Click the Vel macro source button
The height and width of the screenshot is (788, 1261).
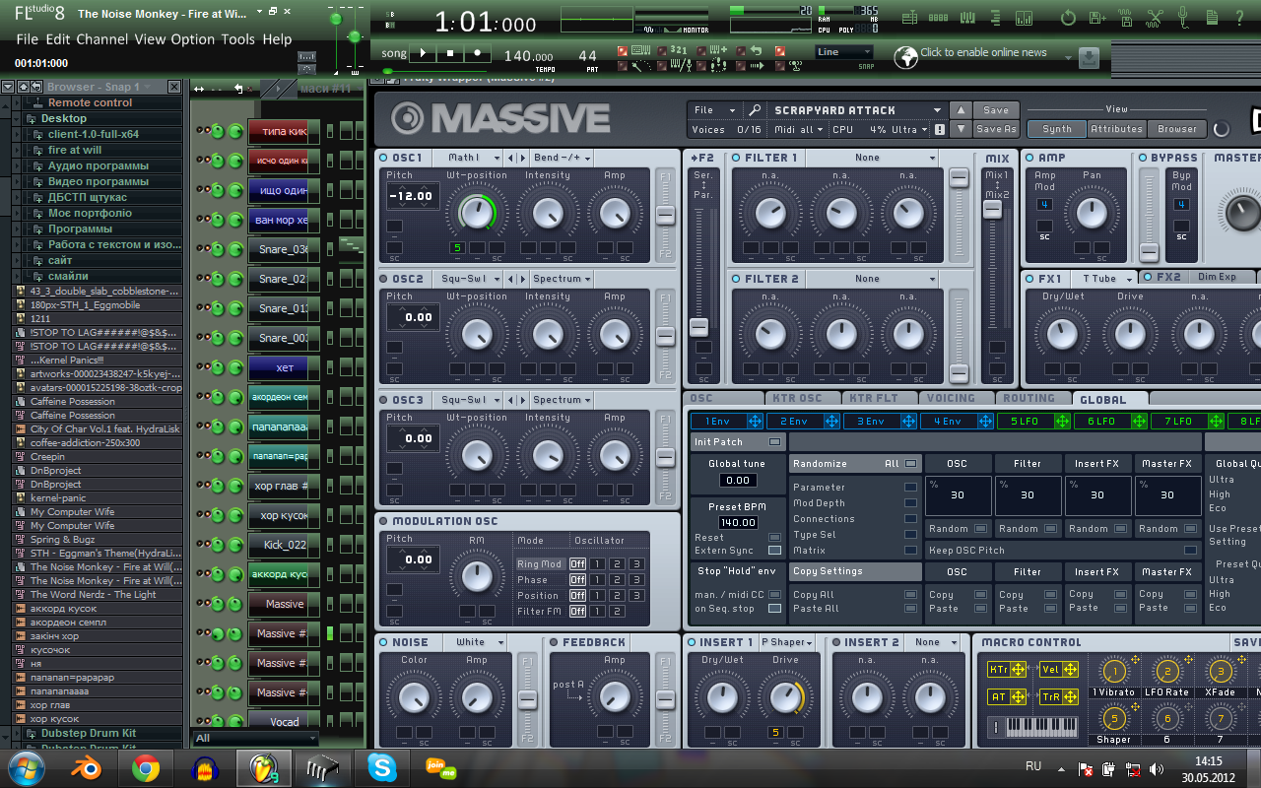point(1059,670)
